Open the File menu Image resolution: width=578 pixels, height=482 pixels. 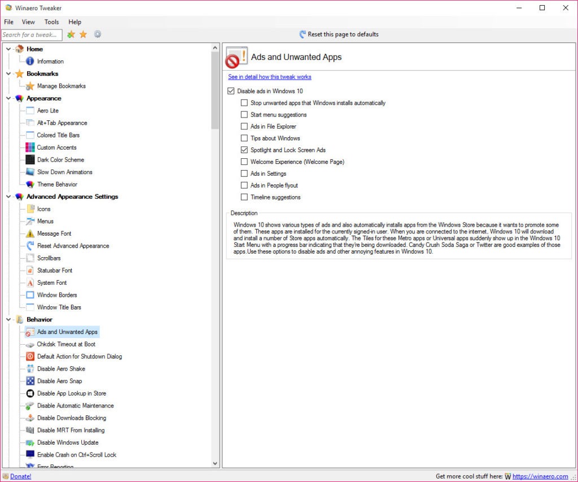click(x=8, y=22)
